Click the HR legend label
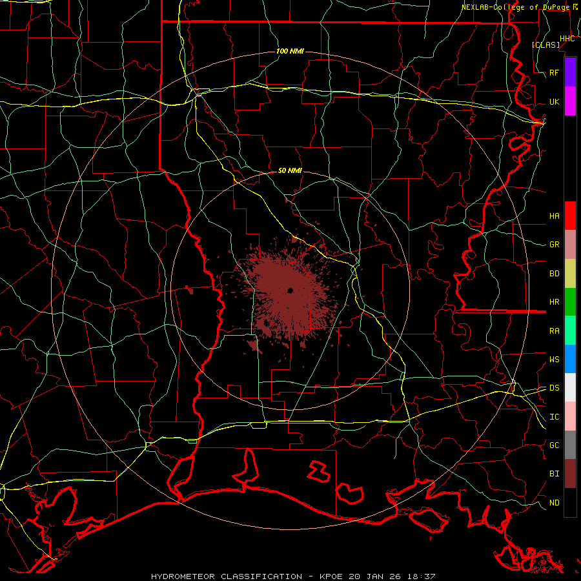Screen dimensions: 581x581 coord(554,302)
